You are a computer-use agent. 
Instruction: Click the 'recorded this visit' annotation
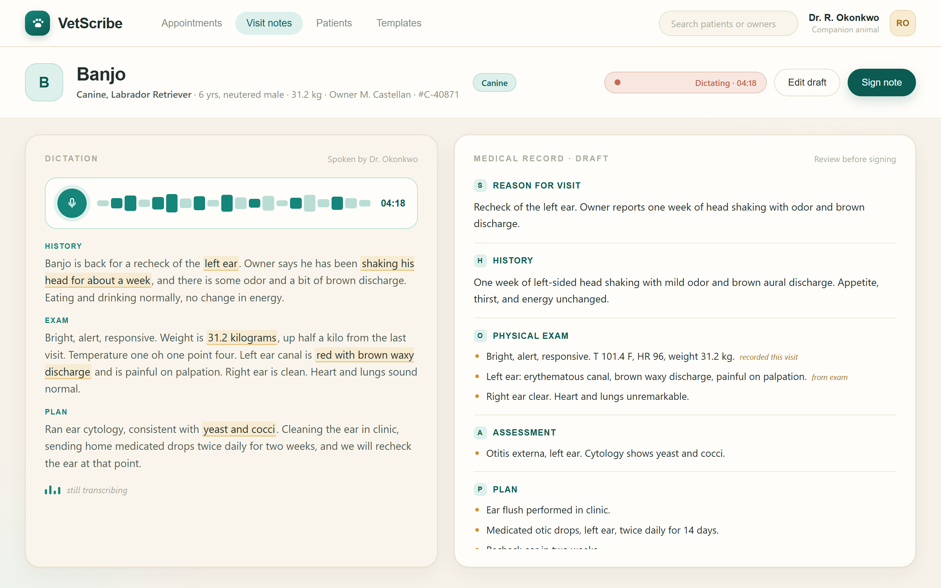768,357
